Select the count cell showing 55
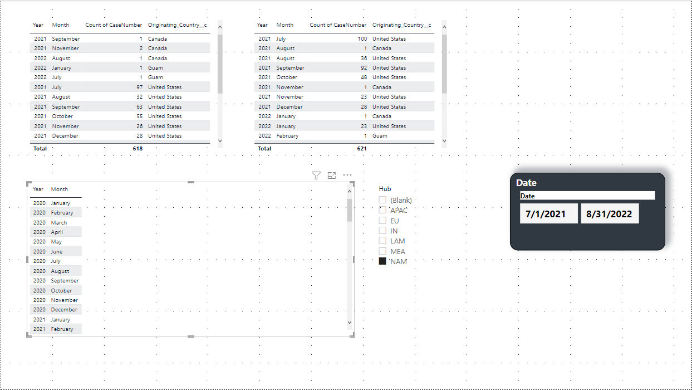This screenshot has height=390, width=692. point(139,116)
